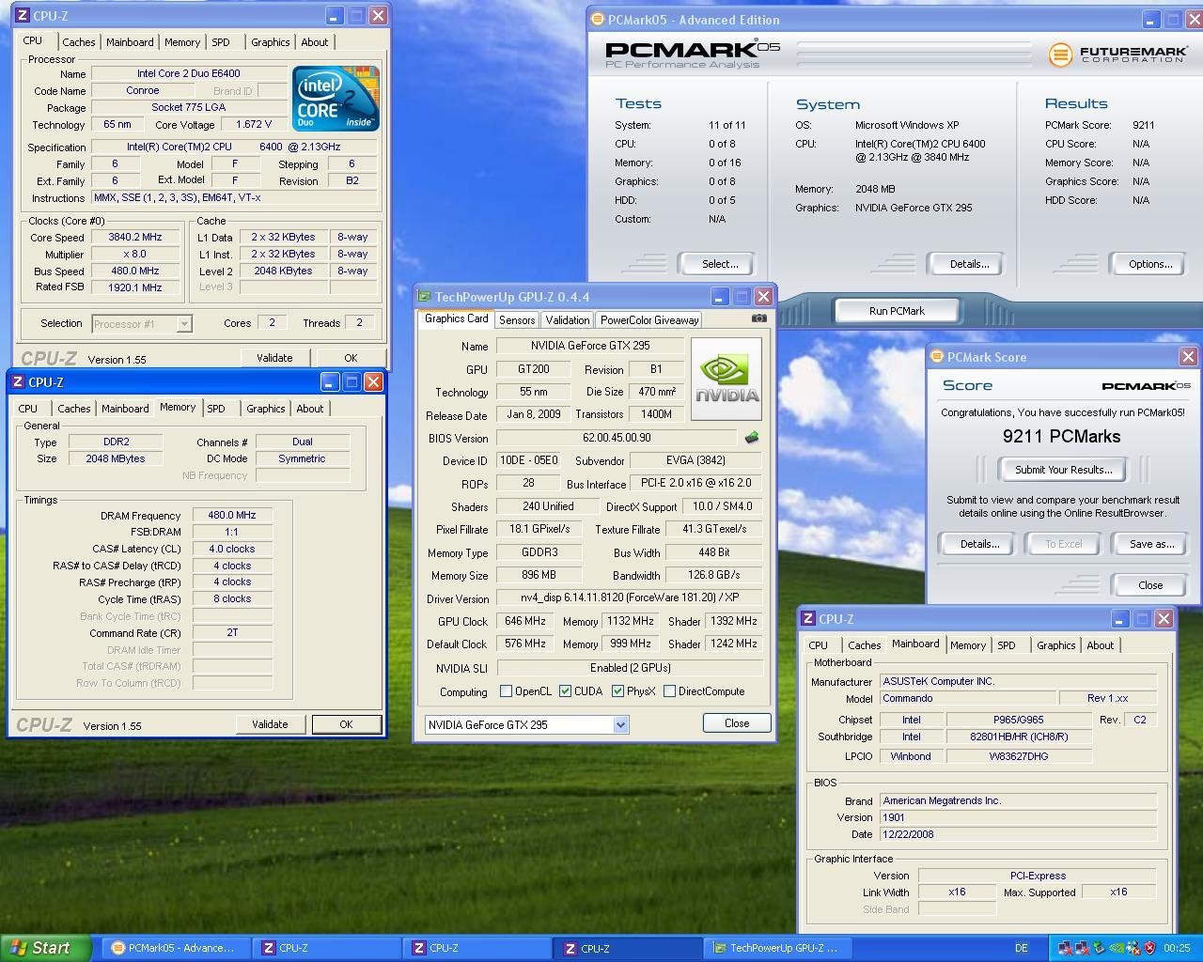Click the GPU-Z Driver Version field

pos(630,598)
